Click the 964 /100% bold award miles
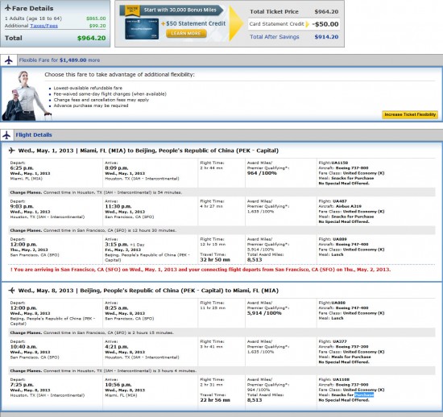This screenshot has height=417, width=443. [262, 173]
